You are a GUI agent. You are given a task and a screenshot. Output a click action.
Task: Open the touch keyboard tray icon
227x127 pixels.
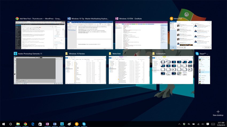(x=213, y=124)
